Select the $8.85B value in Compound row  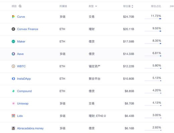129,91
